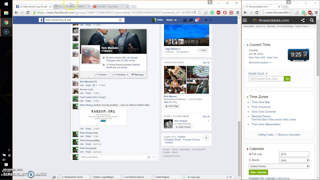Open Kryslopher Scott chat tab
This screenshot has height=180, width=320.
(75, 177)
